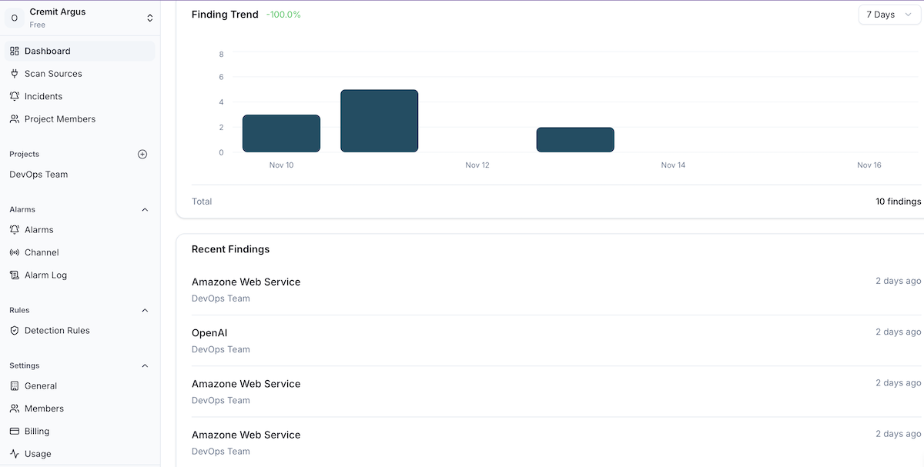
Task: Click the Alarms bell icon
Action: tap(15, 229)
